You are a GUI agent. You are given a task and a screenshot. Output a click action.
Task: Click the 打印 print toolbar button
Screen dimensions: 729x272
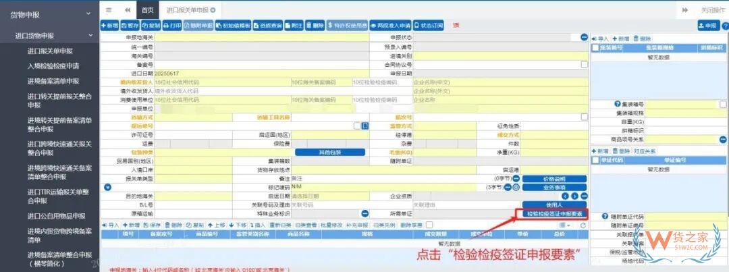[x=172, y=26]
